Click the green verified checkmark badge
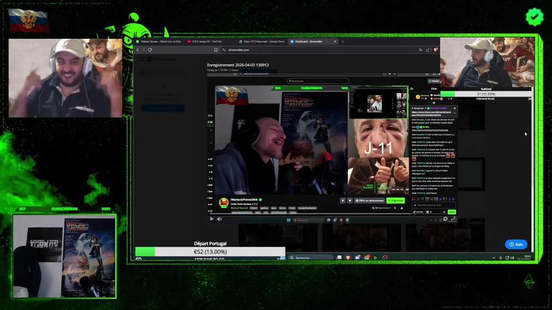This screenshot has width=552, height=310. pos(534,17)
